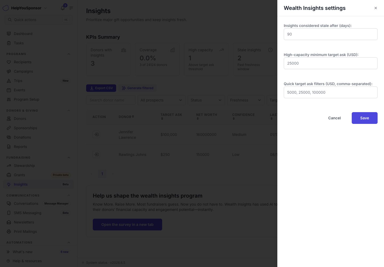Open Program Setup via its sliders icon
Viewport: 384px width, 267px height.
coord(9,99)
